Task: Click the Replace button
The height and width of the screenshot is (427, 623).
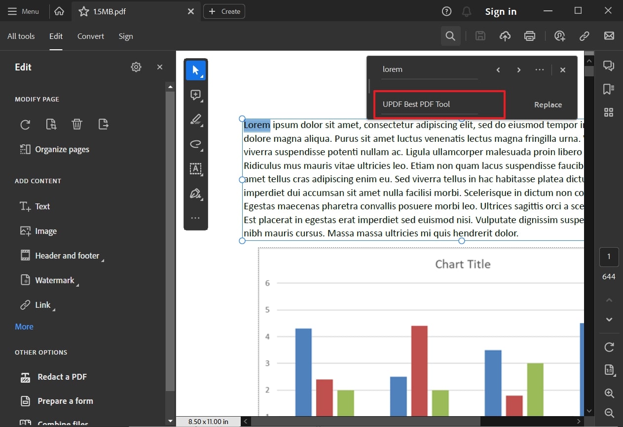Action: [548, 104]
